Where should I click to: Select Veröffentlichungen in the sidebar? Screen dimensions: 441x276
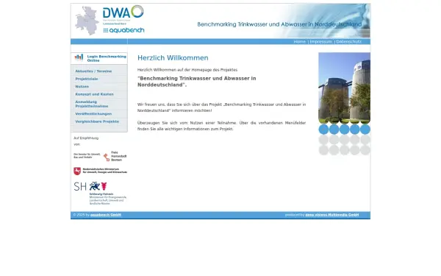(93, 114)
